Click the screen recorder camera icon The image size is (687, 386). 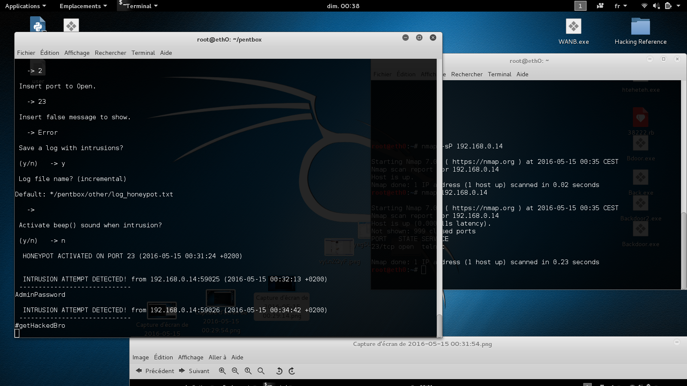(x=600, y=6)
